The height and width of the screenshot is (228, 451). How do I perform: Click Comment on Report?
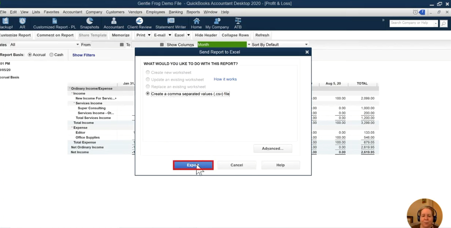pyautogui.click(x=55, y=35)
